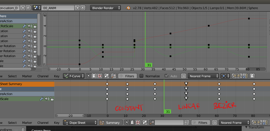This screenshot has height=131, width=270.
Task: Click the graph editor horizontal frame scrollbar
Action: coord(157,69)
